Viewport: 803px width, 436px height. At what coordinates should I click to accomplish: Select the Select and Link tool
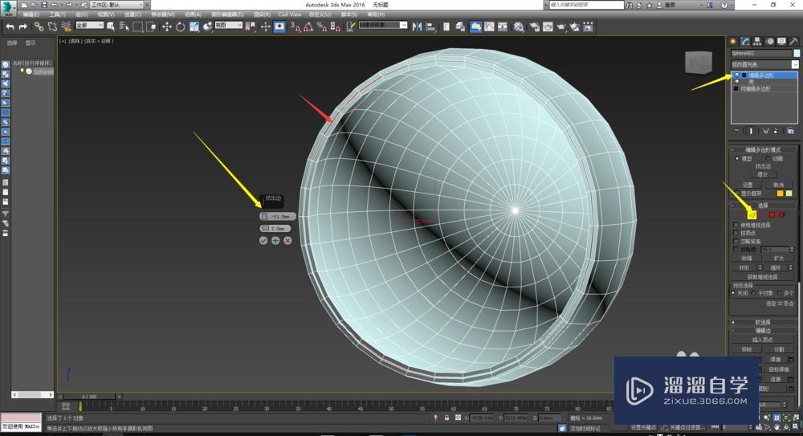pos(39,26)
